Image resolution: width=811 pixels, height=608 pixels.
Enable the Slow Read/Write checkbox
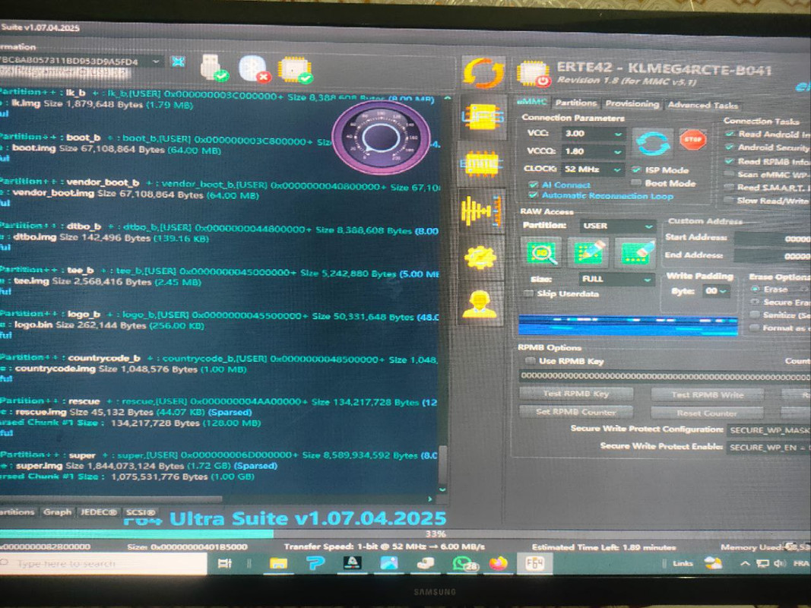[729, 201]
